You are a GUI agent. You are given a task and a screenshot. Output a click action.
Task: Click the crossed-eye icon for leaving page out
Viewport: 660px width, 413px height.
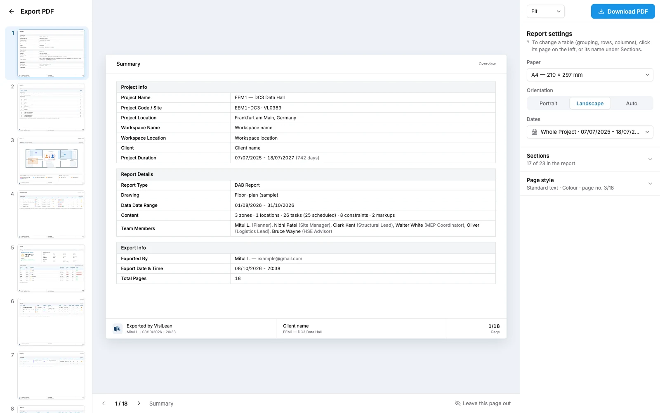tap(457, 404)
